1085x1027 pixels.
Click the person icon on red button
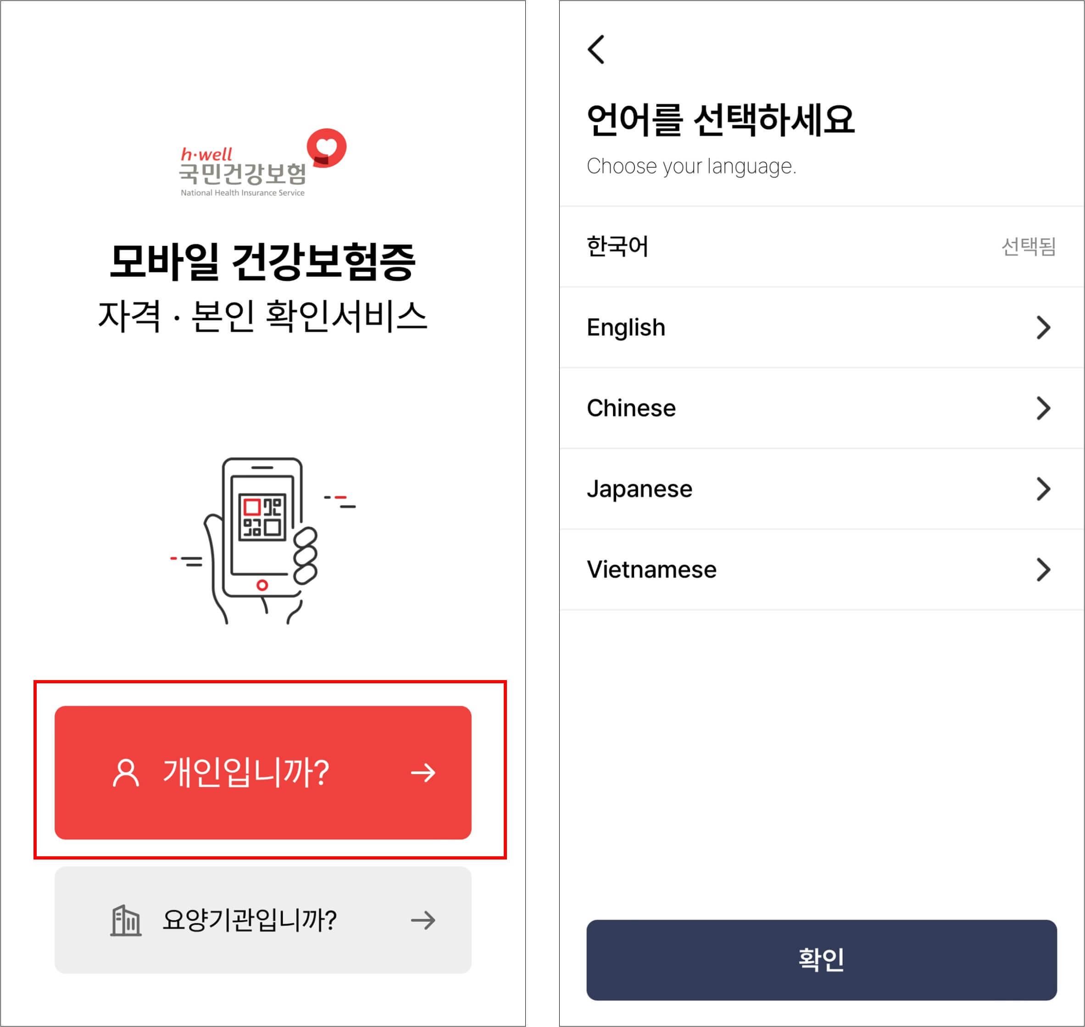[x=126, y=772]
